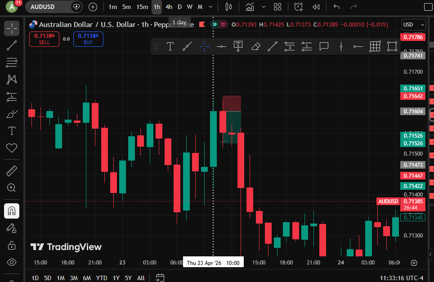Viewport: 434px width, 282px height.
Task: Select the Text tool in floating toolbar
Action: coord(170,46)
